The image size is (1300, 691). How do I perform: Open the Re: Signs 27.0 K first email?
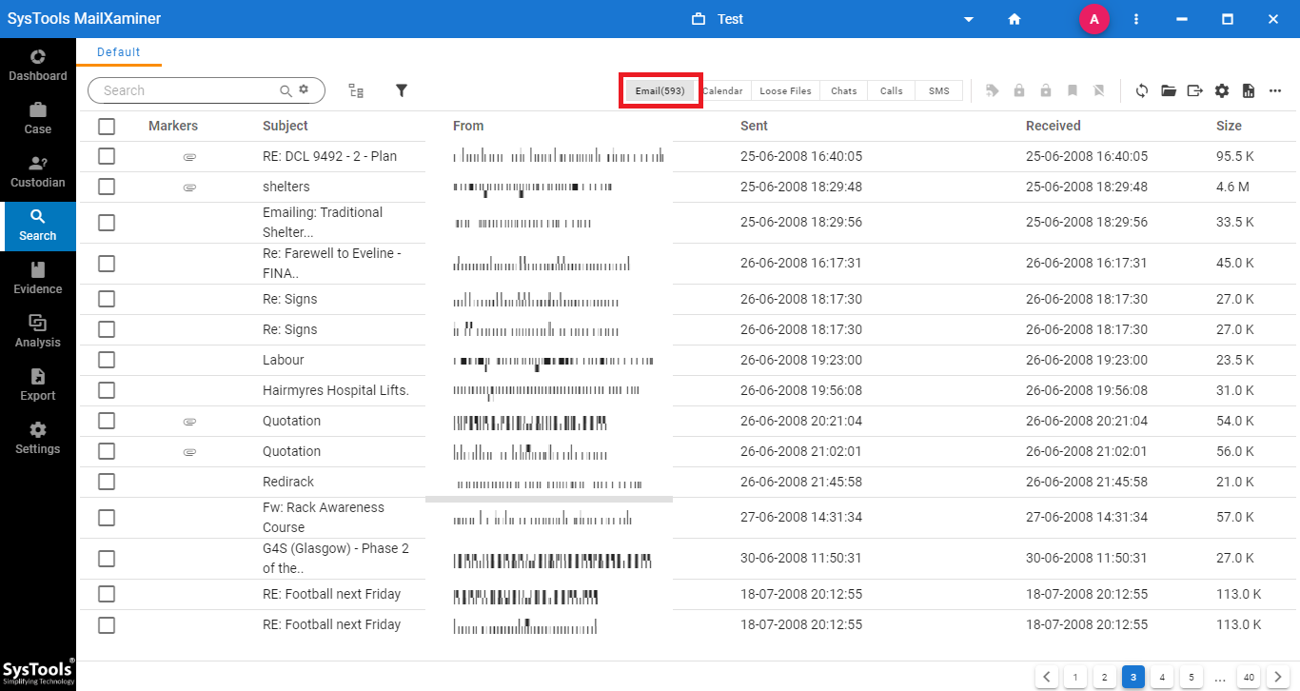coord(688,300)
